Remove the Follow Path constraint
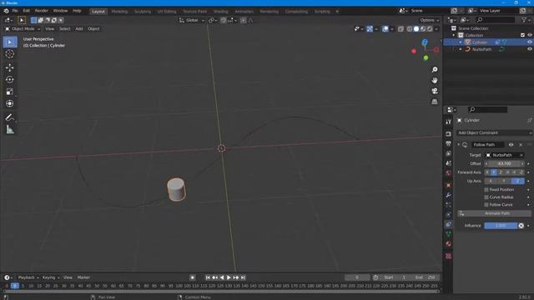The image size is (534, 300). tap(521, 145)
